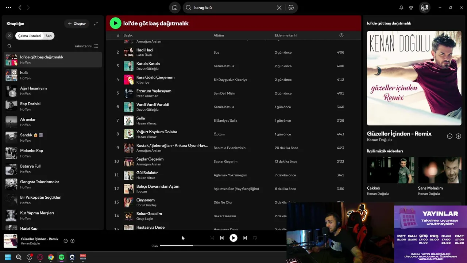
Task: Open Kenan Doğulu under right panel title
Action: pos(379,140)
